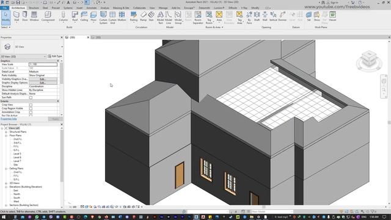Image resolution: width=391 pixels, height=220 pixels.
Task: Collapse the Extents properties section
Action: coord(58,101)
